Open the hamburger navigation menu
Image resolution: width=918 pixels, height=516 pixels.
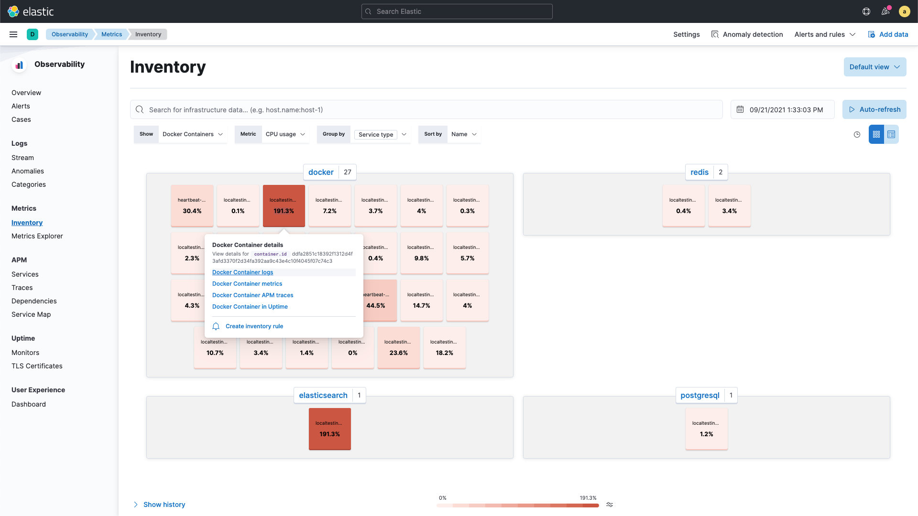tap(13, 34)
